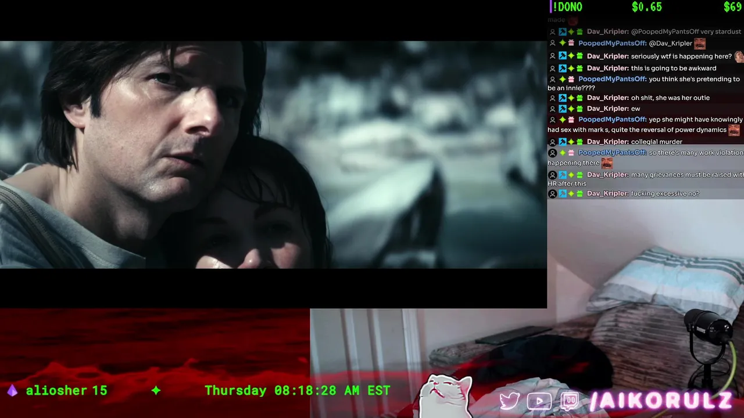Screen dimensions: 744x418
Task: Click profile icon on 'many grievances' row
Action: [x=552, y=175]
